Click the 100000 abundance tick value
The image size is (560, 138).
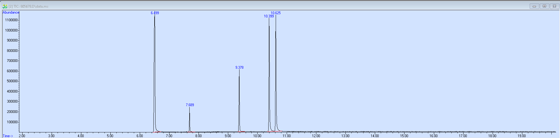pyautogui.click(x=12, y=122)
